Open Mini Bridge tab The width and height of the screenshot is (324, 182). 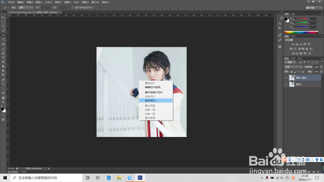click(13, 172)
